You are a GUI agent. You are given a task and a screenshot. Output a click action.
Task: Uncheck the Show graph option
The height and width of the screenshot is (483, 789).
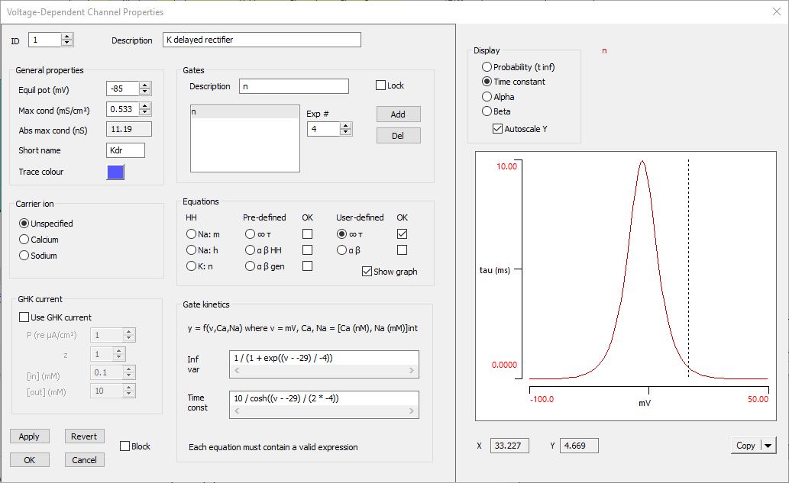click(x=367, y=272)
